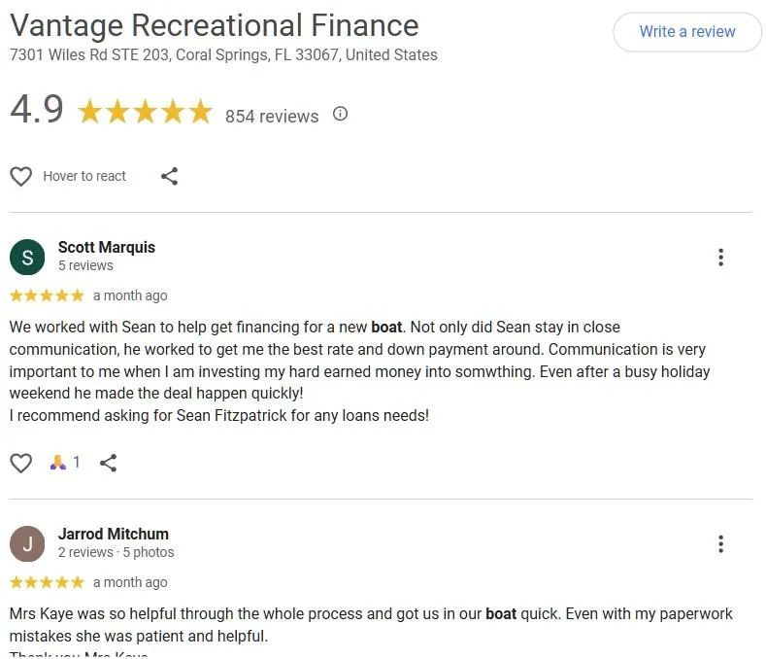Click Scott Marquis's green S avatar
Viewport: 766px width, 659px height.
click(27, 258)
